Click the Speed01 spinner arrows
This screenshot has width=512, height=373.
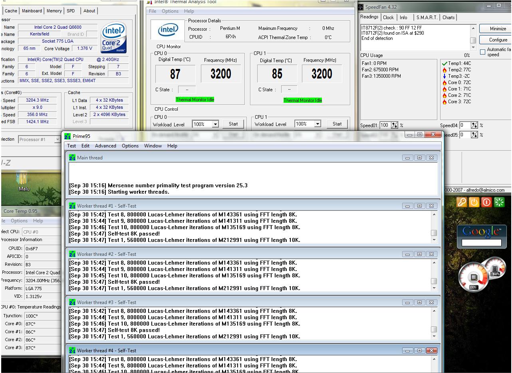pyautogui.click(x=395, y=125)
